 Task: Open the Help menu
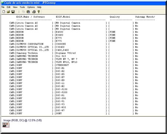click(39, 7)
